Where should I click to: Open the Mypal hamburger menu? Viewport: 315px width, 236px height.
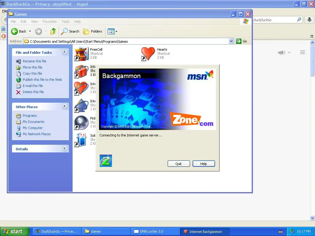point(303,52)
